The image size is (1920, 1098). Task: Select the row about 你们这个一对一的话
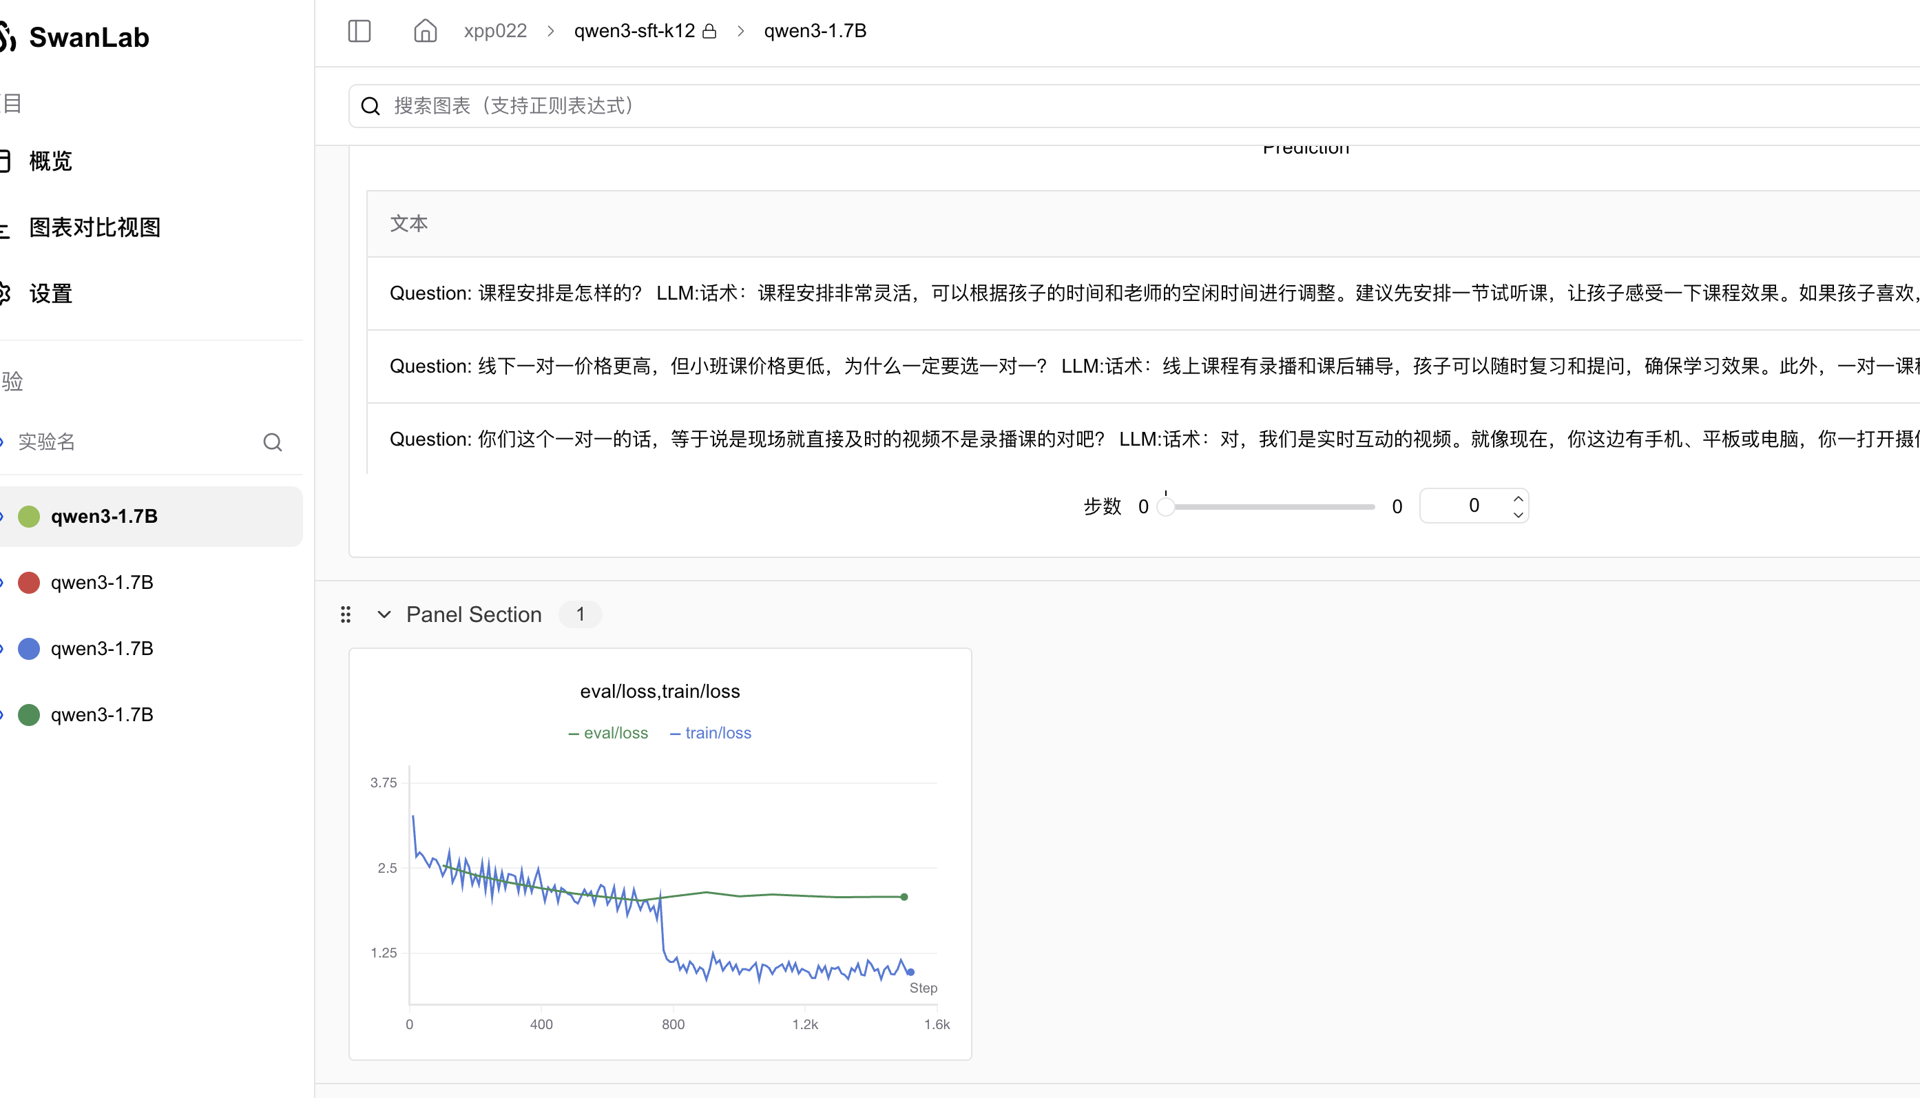1144,439
